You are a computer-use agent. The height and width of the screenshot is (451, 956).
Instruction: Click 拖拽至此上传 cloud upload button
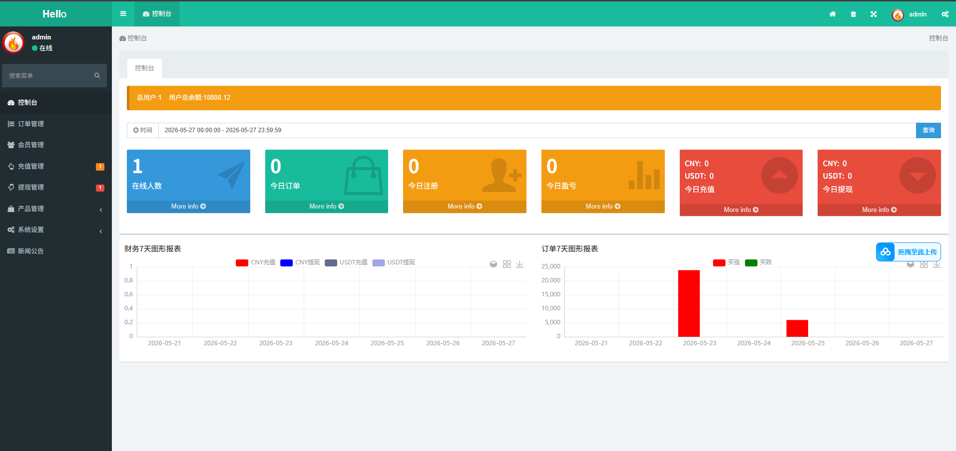point(909,252)
